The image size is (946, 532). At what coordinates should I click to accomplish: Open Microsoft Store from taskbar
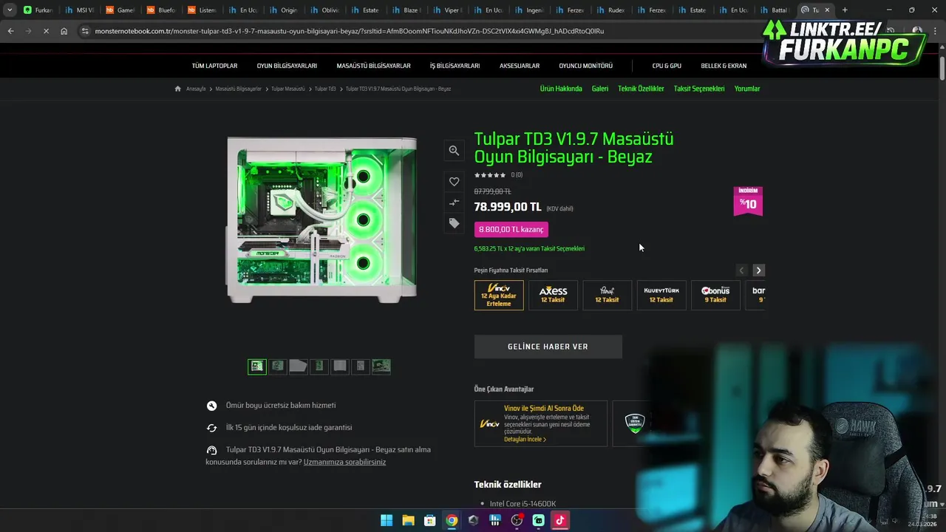point(429,520)
